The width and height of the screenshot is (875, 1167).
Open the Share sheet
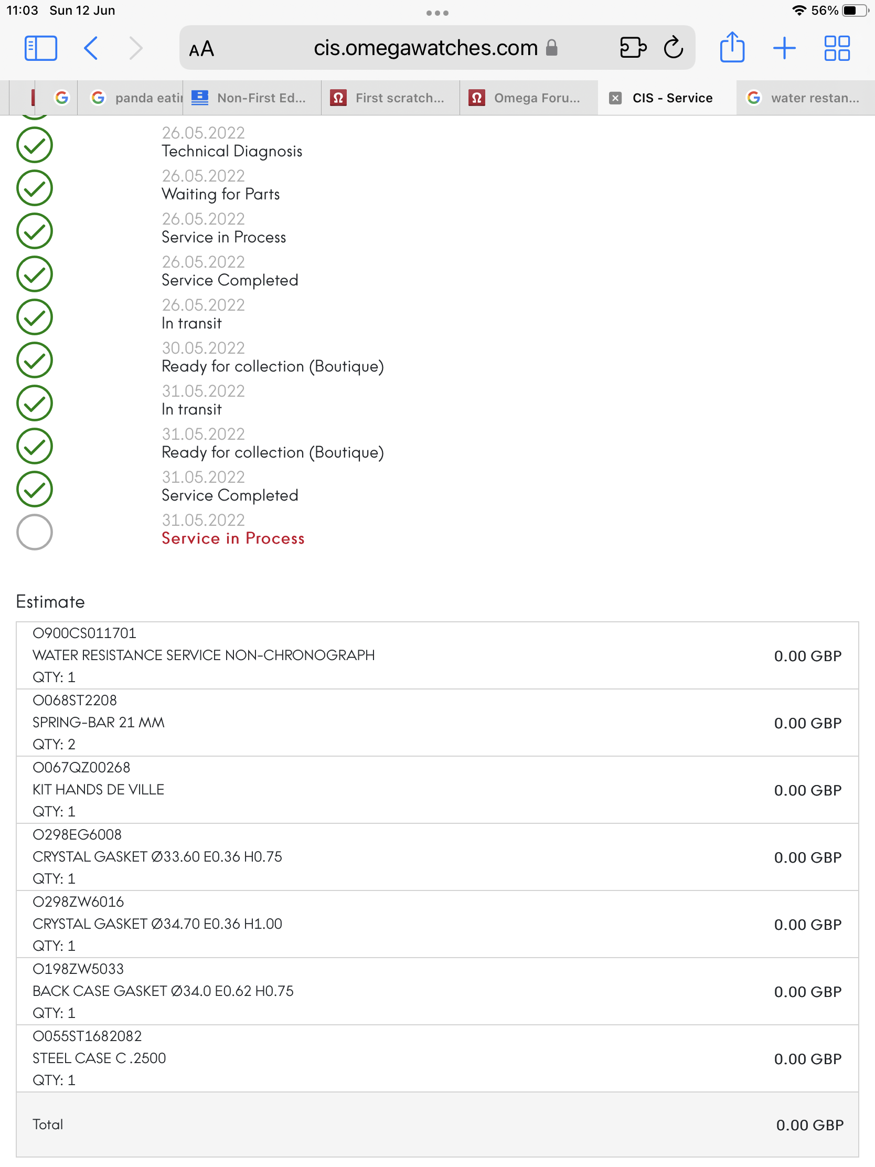(x=732, y=48)
